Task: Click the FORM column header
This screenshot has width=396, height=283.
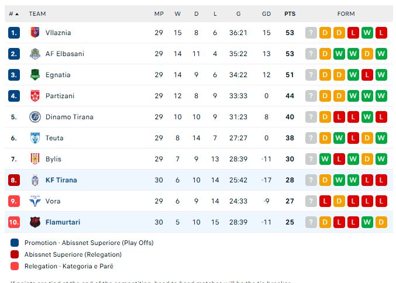Action: pos(346,14)
